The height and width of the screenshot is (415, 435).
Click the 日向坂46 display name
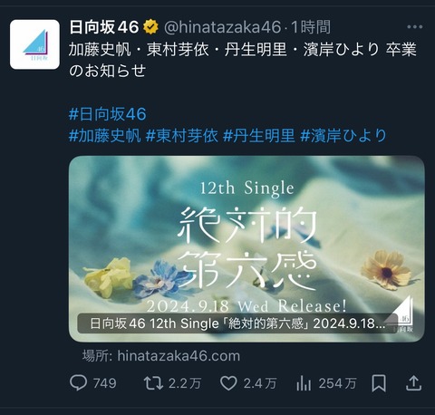[104, 27]
